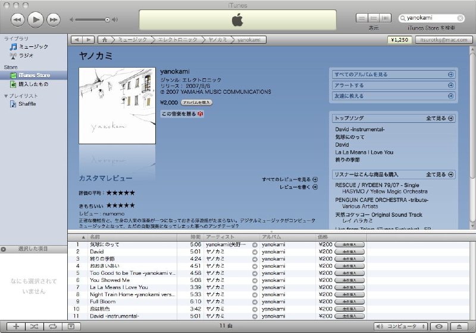The width and height of the screenshot is (476, 333).
Task: Click 友達に教える tell a friend
Action: pos(394,96)
